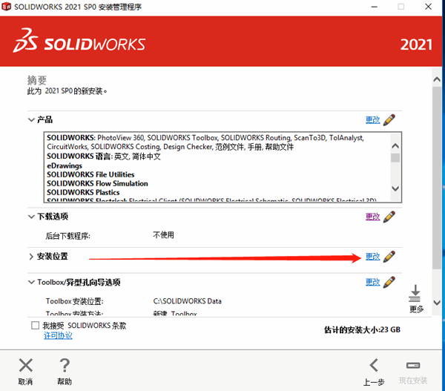The height and width of the screenshot is (391, 445).
Task: Click the pencil icon beside 安装位置 section
Action: tap(389, 257)
